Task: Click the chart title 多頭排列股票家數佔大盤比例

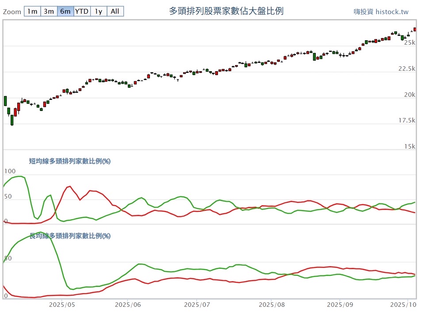Action: [226, 11]
